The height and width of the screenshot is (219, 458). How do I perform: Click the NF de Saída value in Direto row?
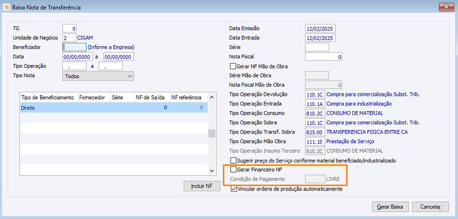tap(165, 108)
